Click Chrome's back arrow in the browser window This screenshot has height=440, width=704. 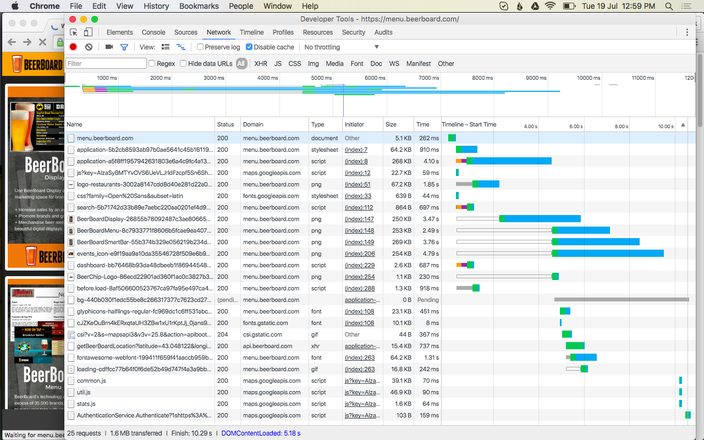tap(12, 42)
